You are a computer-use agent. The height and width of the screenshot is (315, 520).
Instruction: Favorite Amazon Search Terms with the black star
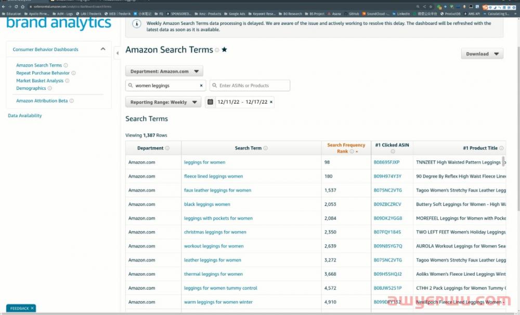tap(225, 50)
